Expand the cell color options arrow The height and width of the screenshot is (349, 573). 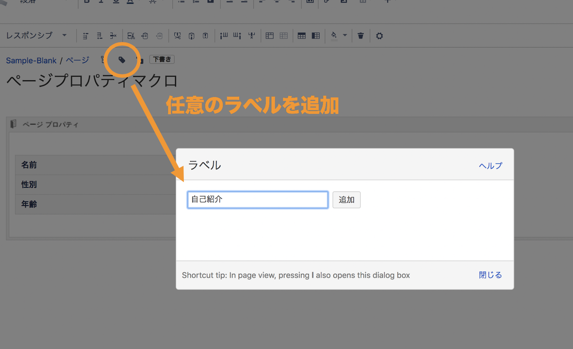point(345,35)
